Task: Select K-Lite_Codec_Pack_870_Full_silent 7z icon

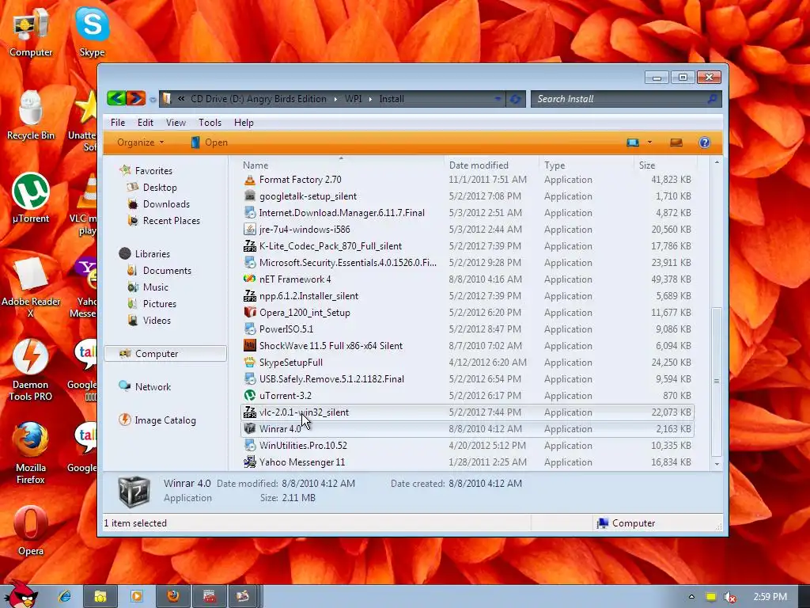Action: coord(249,246)
